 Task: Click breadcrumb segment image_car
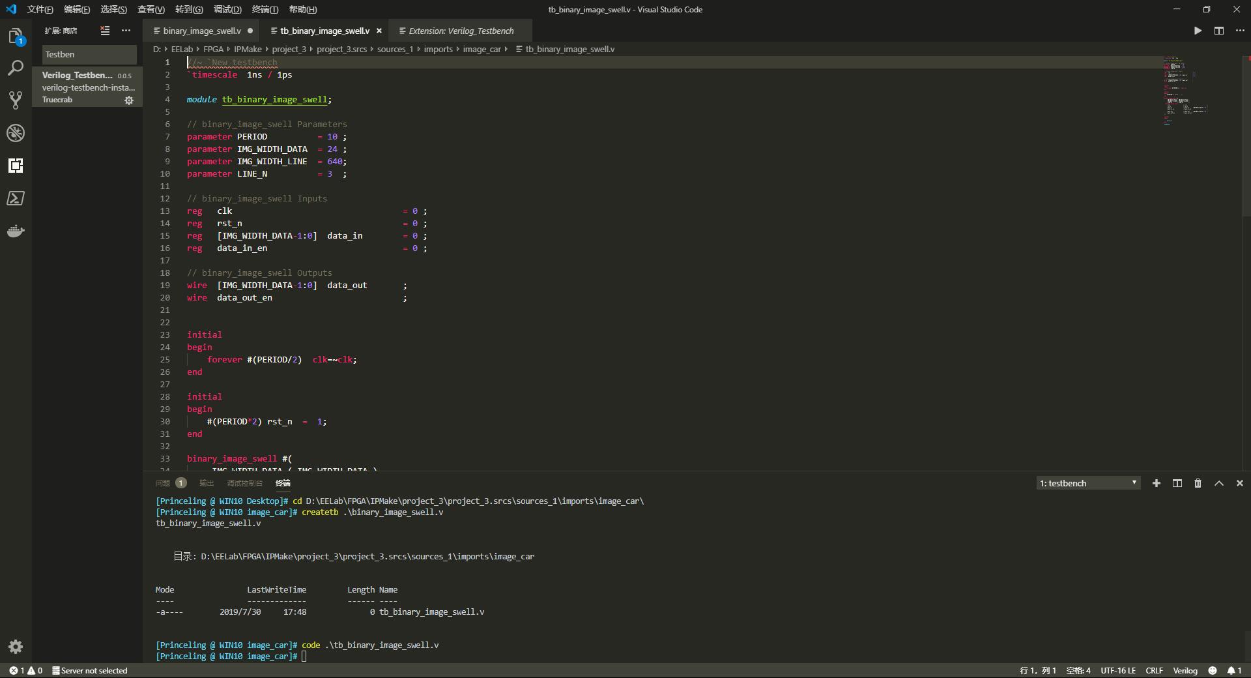[482, 49]
